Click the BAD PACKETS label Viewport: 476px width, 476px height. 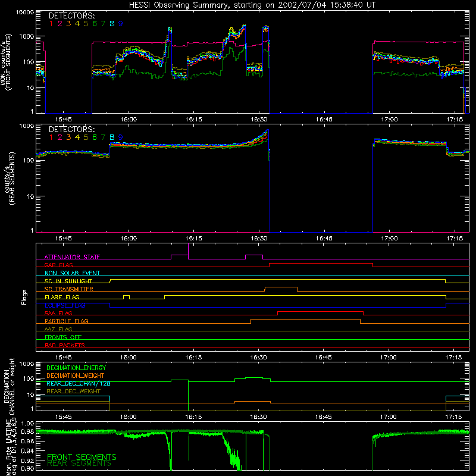[65, 345]
